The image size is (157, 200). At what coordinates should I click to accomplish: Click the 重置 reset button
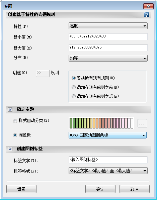pos(21,189)
